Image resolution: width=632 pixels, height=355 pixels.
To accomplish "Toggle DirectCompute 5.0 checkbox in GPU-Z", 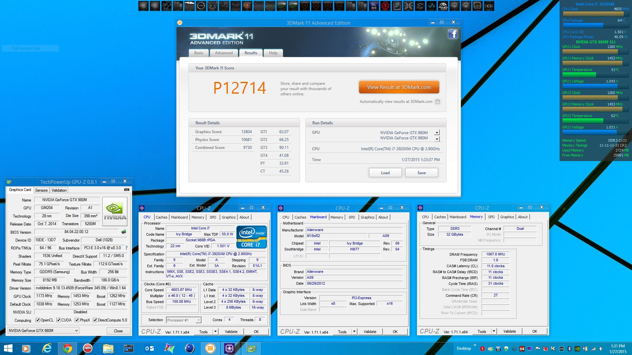I will pos(95,320).
